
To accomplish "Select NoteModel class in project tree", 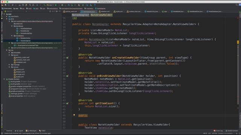I will coord(25,31).
